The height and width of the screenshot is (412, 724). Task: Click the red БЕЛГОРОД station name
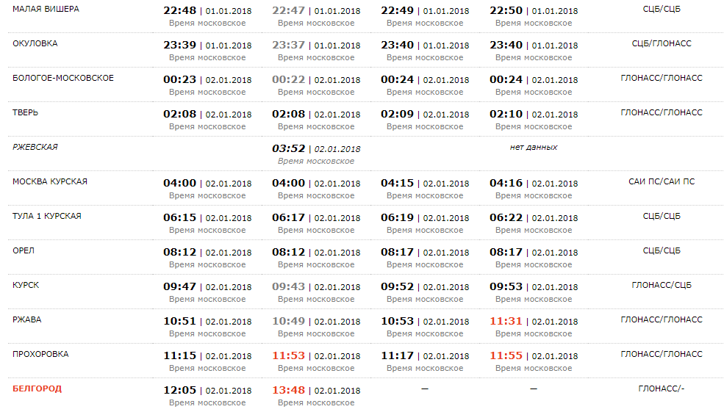tap(37, 388)
